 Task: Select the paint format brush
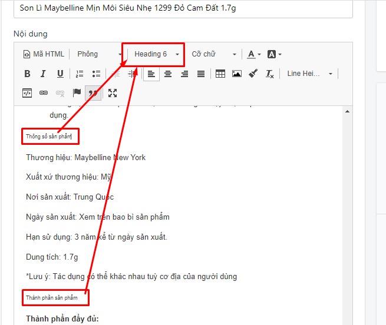click(x=253, y=74)
